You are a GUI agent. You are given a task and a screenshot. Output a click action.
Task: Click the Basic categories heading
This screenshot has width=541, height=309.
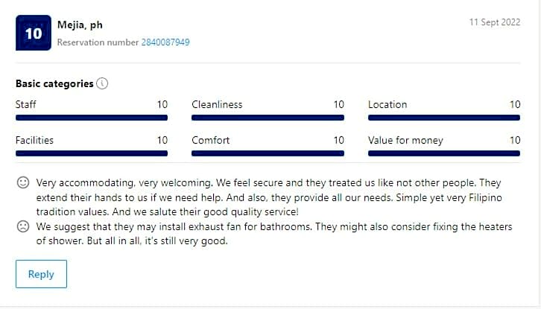click(54, 83)
